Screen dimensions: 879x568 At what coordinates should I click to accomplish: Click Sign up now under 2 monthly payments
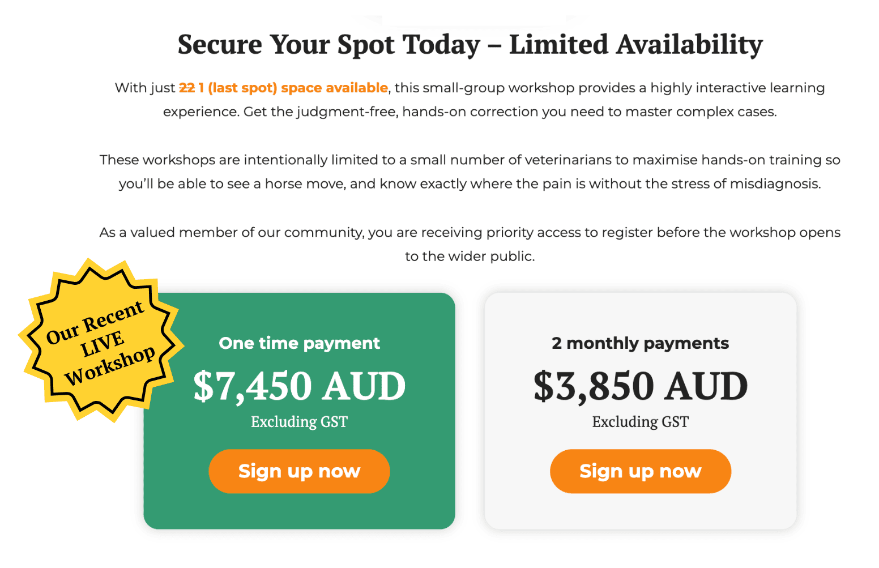[x=641, y=471]
